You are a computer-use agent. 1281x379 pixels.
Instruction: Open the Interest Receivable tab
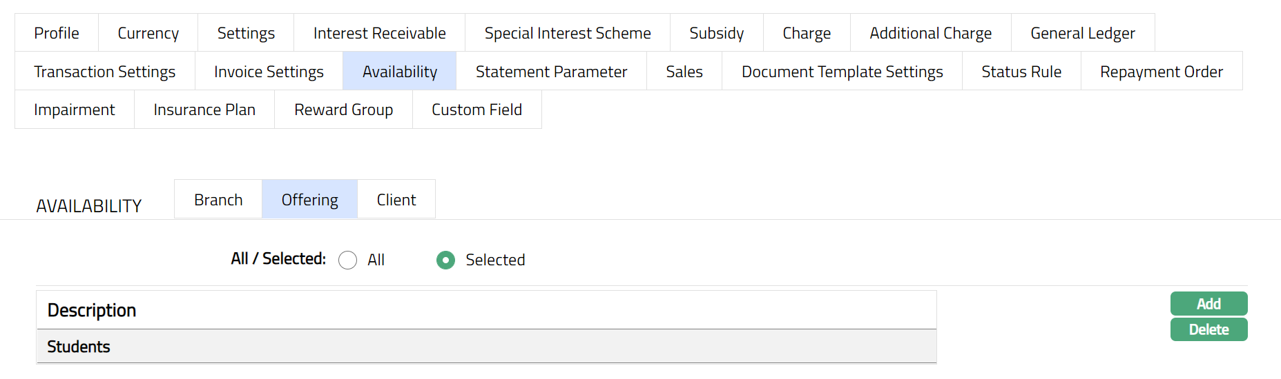tap(380, 33)
